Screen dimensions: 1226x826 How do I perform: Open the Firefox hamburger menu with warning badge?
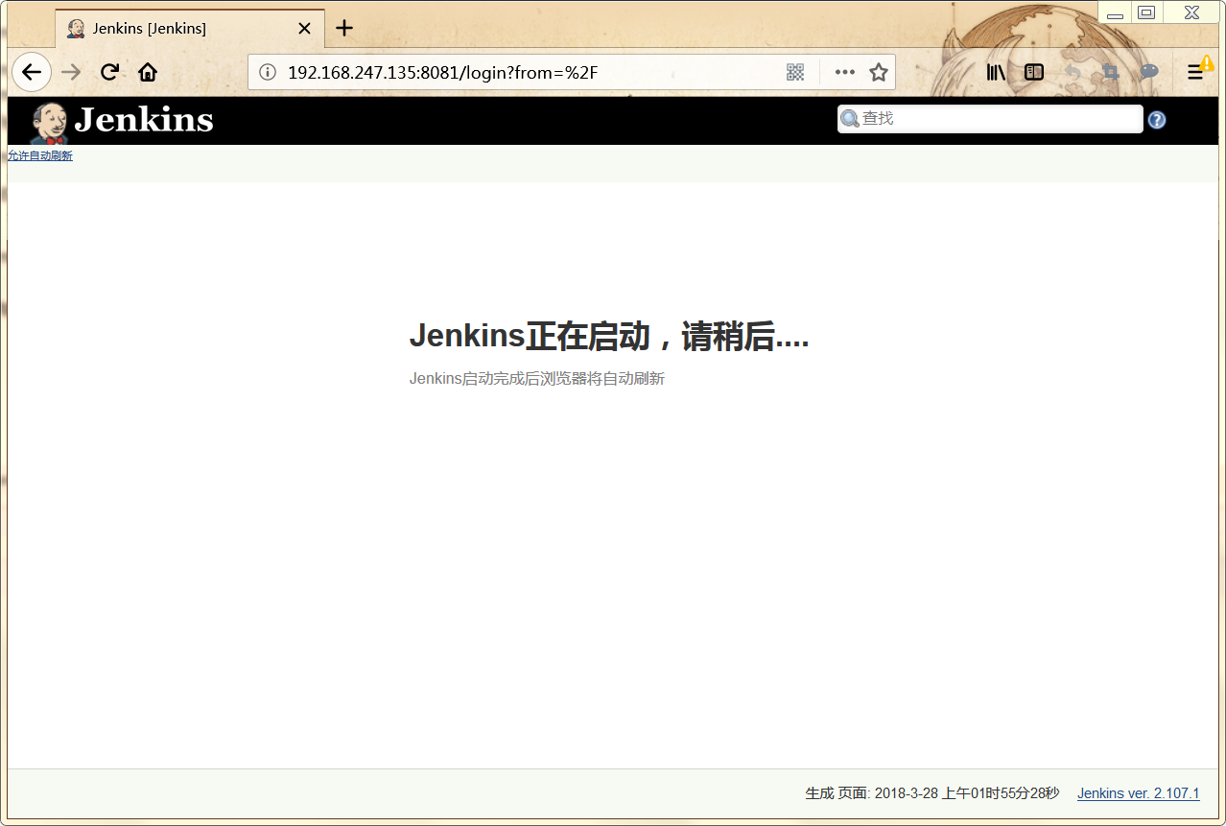coord(1196,71)
